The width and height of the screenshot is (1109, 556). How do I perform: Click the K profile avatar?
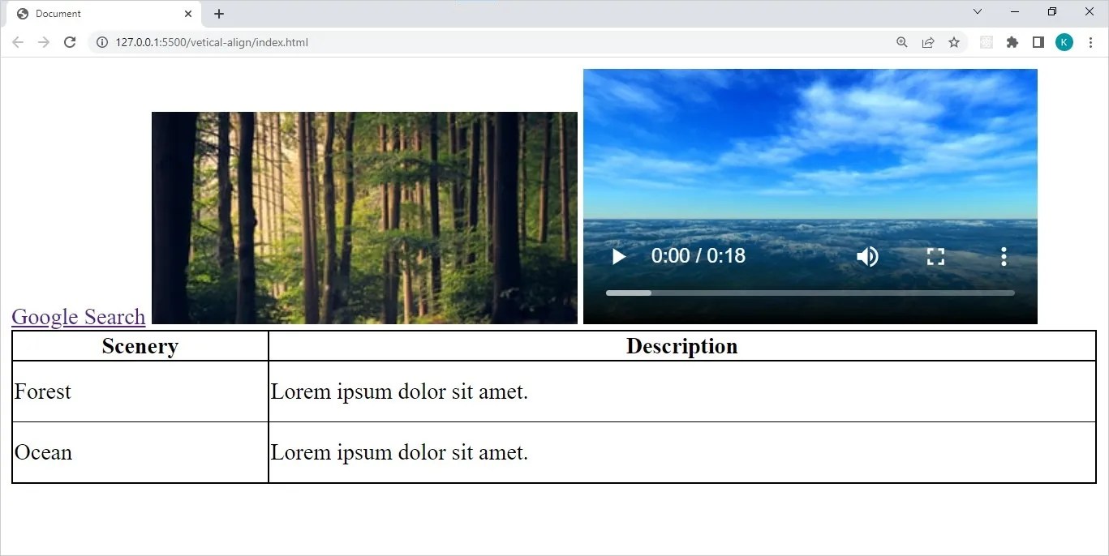click(1064, 42)
